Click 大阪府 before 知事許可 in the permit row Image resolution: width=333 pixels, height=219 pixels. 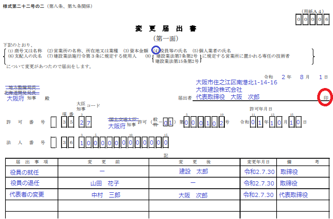click(x=117, y=126)
